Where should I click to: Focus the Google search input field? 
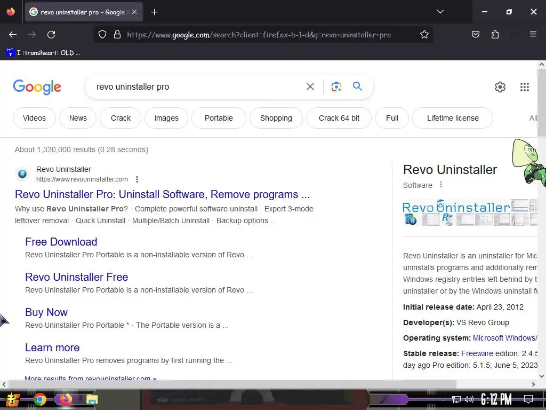click(197, 86)
